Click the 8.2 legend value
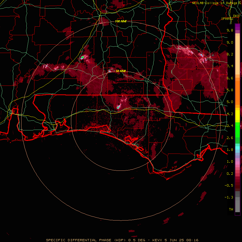 click(230, 54)
